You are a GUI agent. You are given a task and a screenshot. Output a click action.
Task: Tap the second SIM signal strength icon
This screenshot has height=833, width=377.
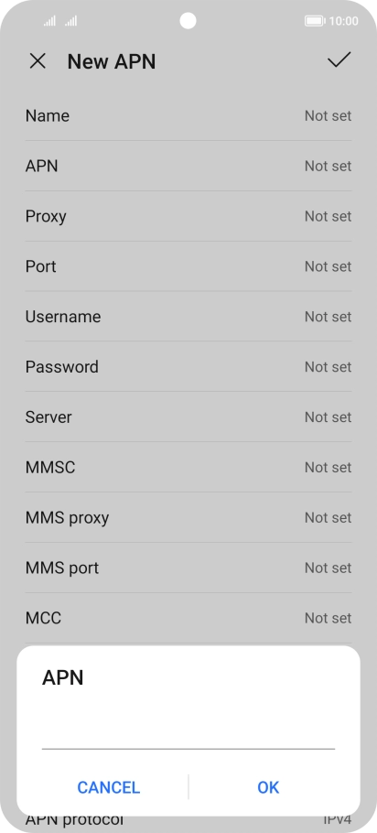point(71,21)
